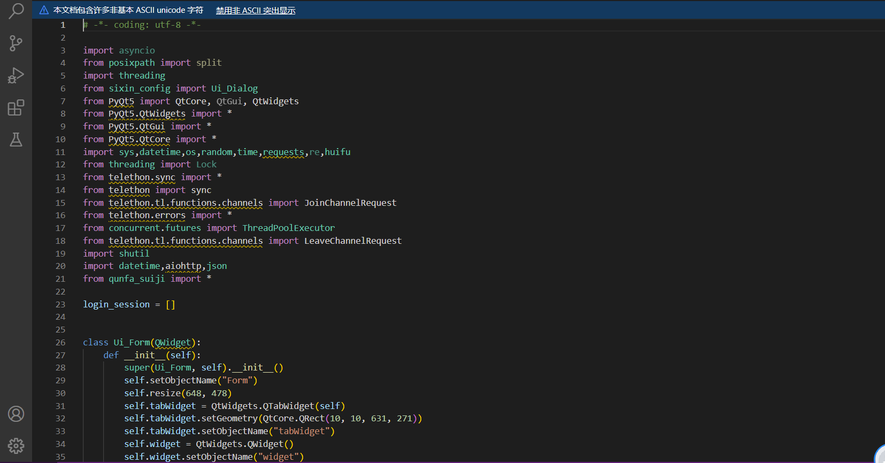Click the 'split' name on line 4
This screenshot has width=885, height=463.
(x=209, y=63)
